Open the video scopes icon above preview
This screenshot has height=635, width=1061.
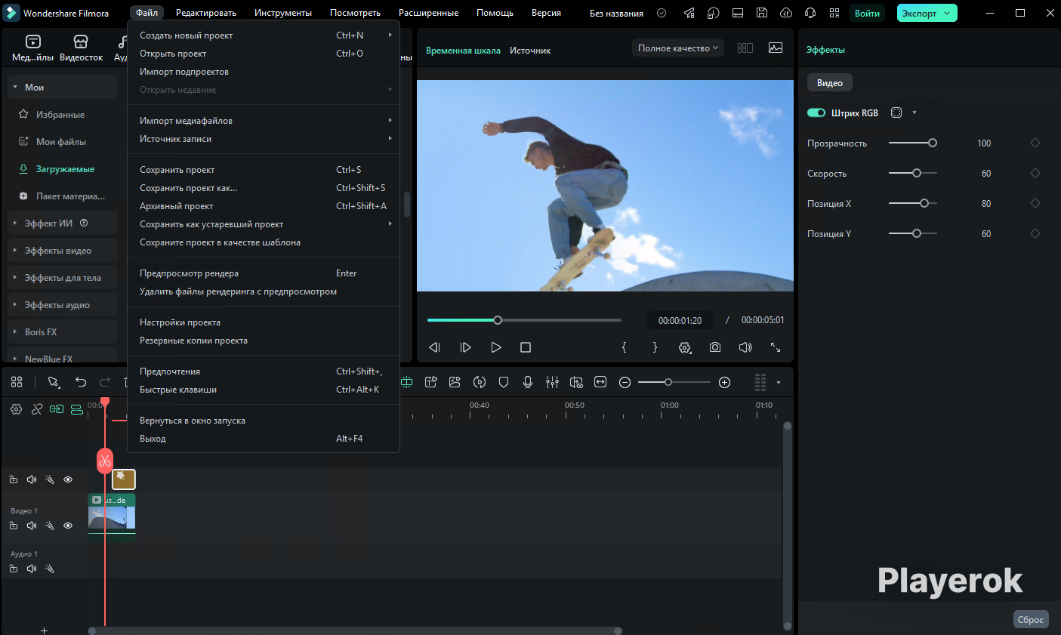[776, 48]
